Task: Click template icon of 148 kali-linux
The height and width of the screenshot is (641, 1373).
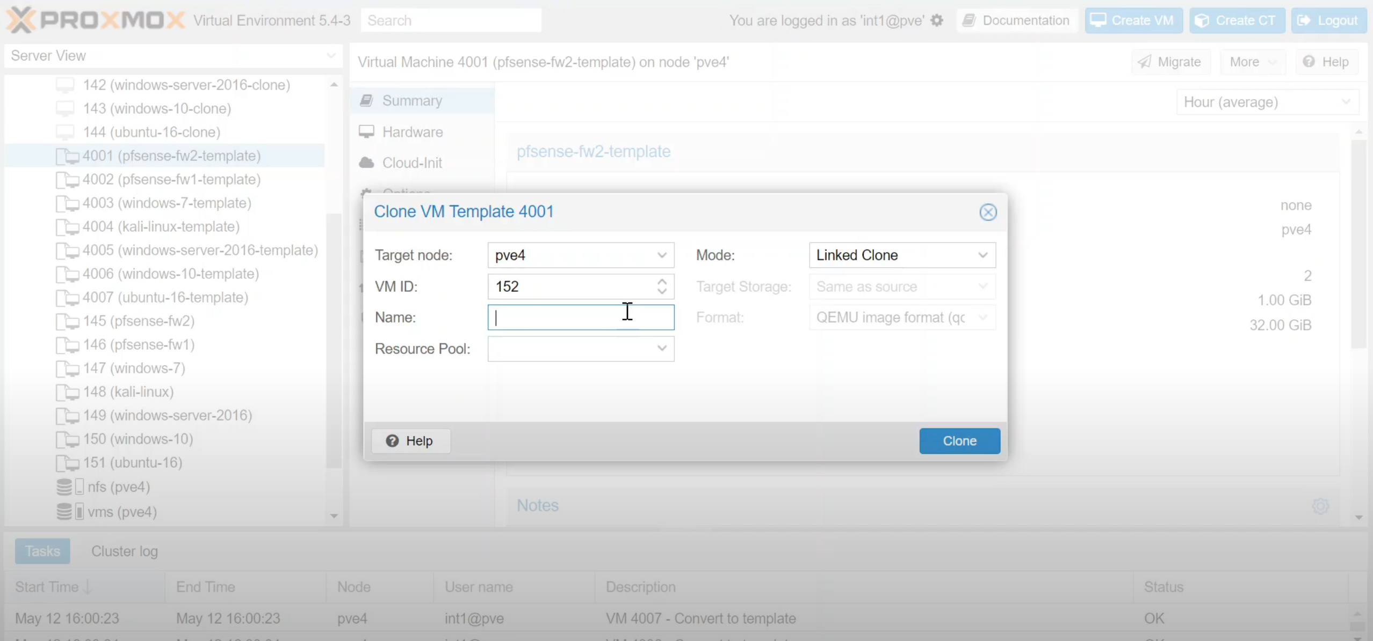Action: (68, 392)
